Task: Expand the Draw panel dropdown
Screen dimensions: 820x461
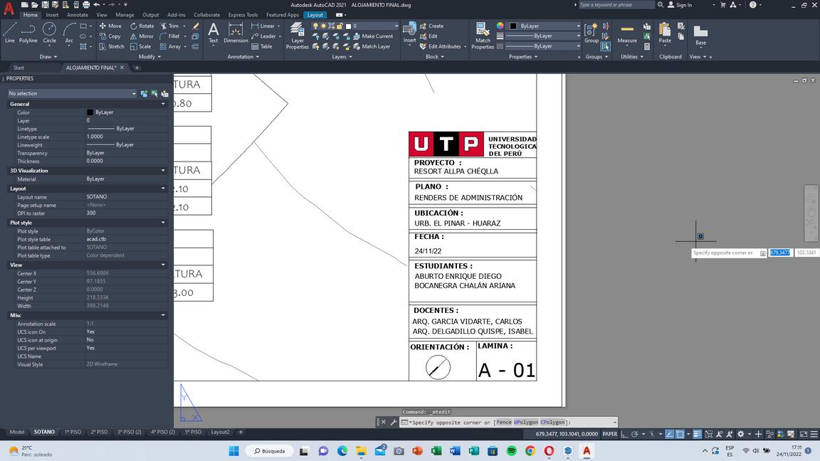Action: tap(48, 56)
